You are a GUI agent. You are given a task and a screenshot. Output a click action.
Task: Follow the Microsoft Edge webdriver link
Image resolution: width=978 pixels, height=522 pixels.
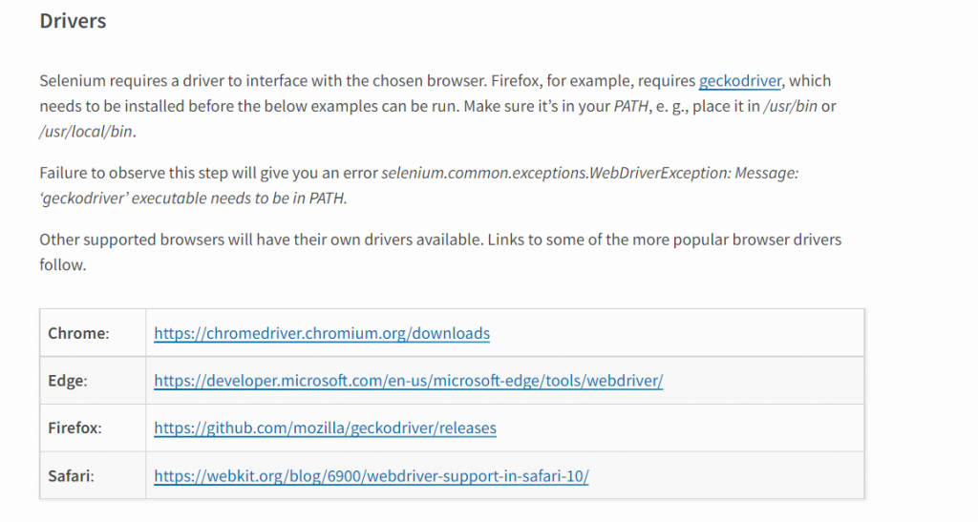pos(409,381)
